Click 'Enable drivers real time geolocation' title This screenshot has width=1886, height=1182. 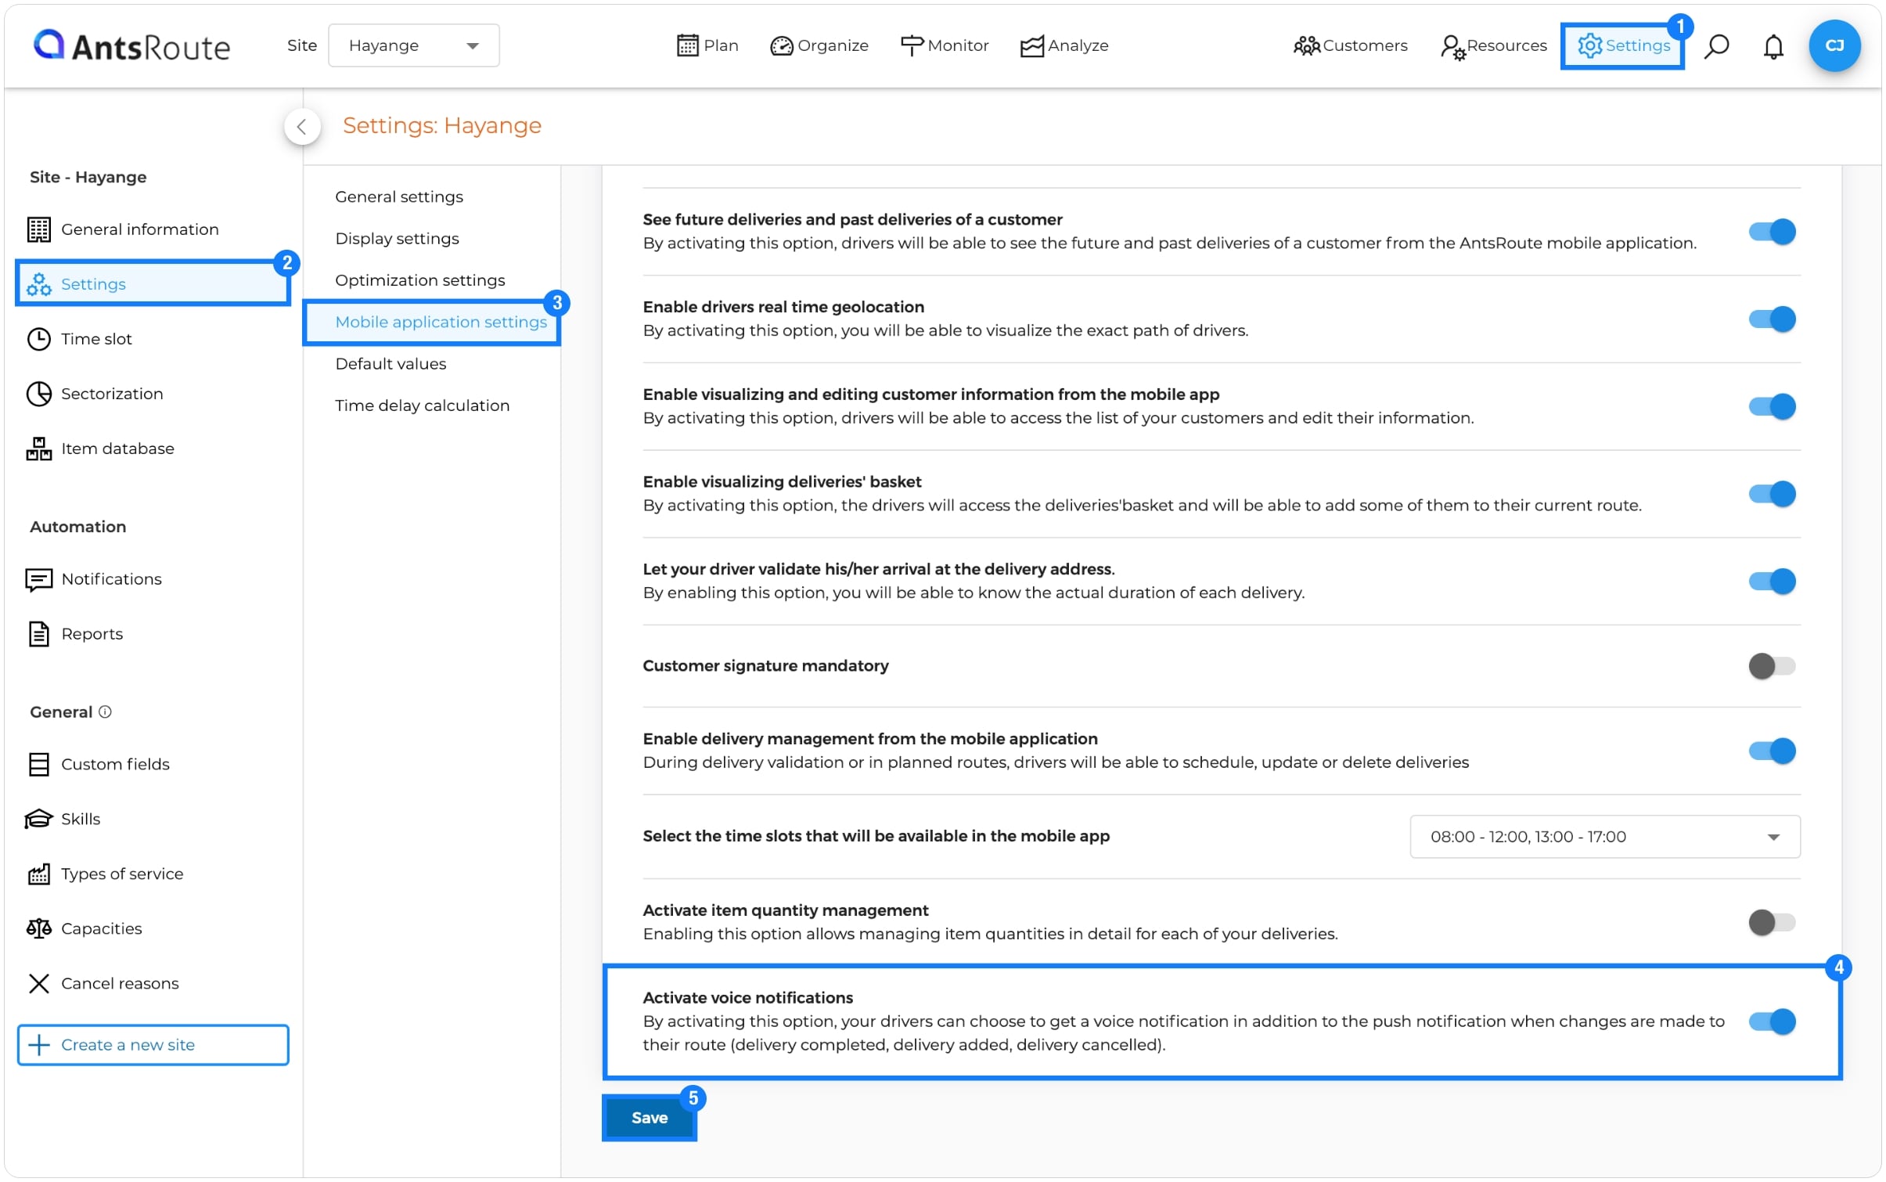click(x=783, y=307)
